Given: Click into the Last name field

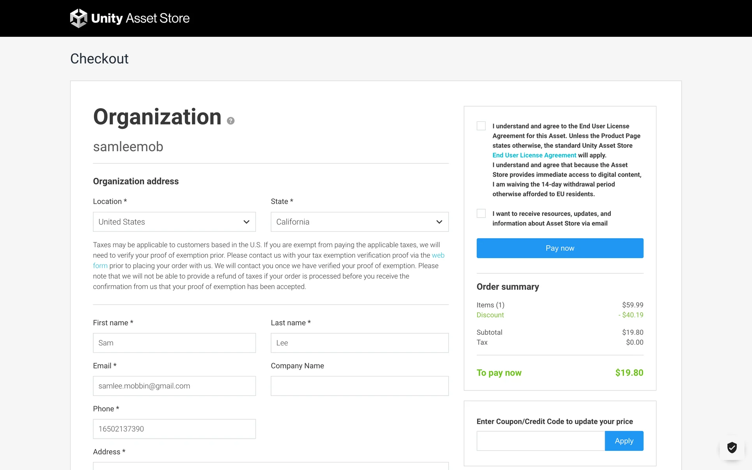Looking at the screenshot, I should 359,343.
